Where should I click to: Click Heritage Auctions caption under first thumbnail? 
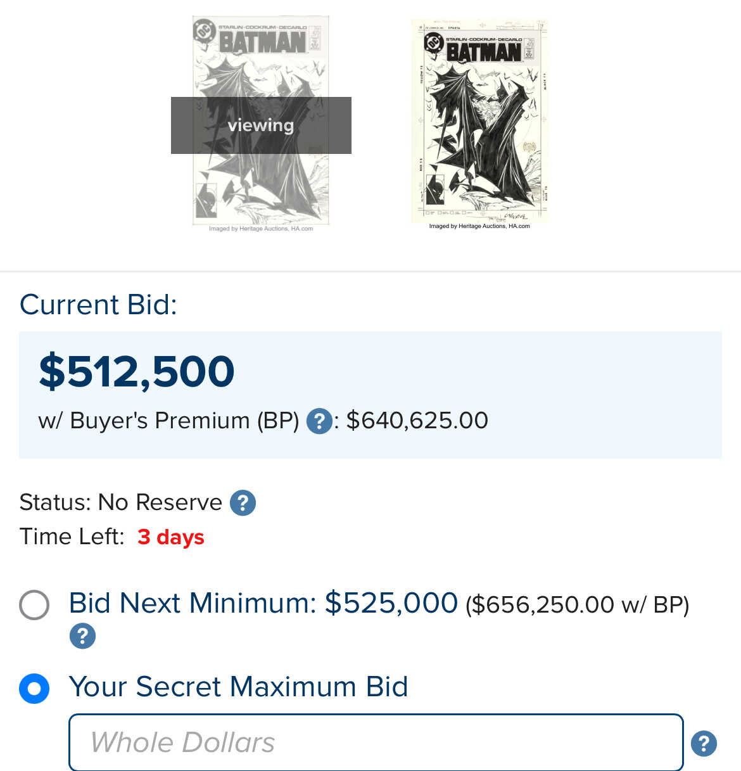click(261, 229)
